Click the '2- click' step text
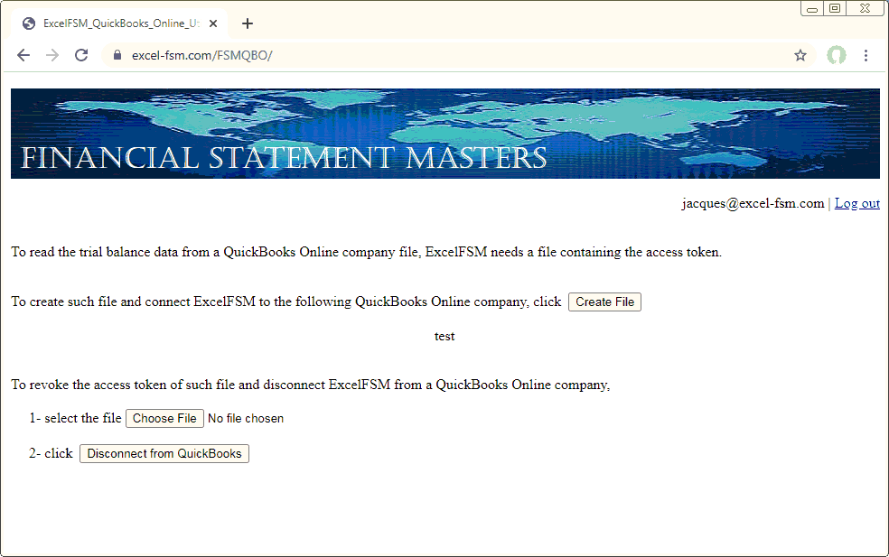Image resolution: width=889 pixels, height=557 pixels. 51,453
